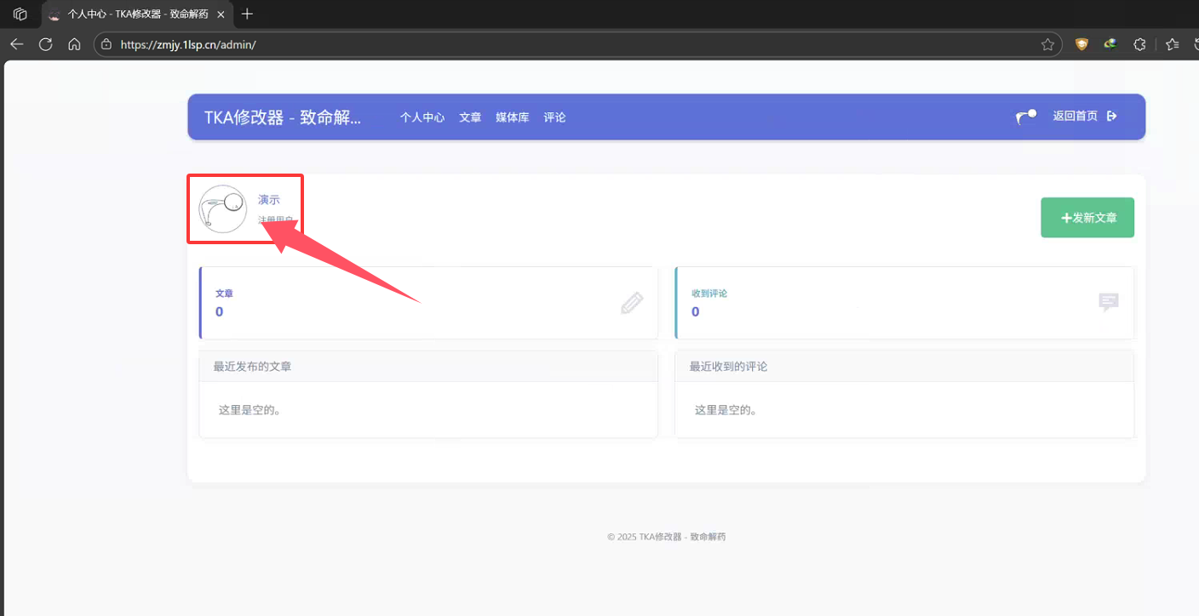Click the green 发新文章 button

[1087, 218]
